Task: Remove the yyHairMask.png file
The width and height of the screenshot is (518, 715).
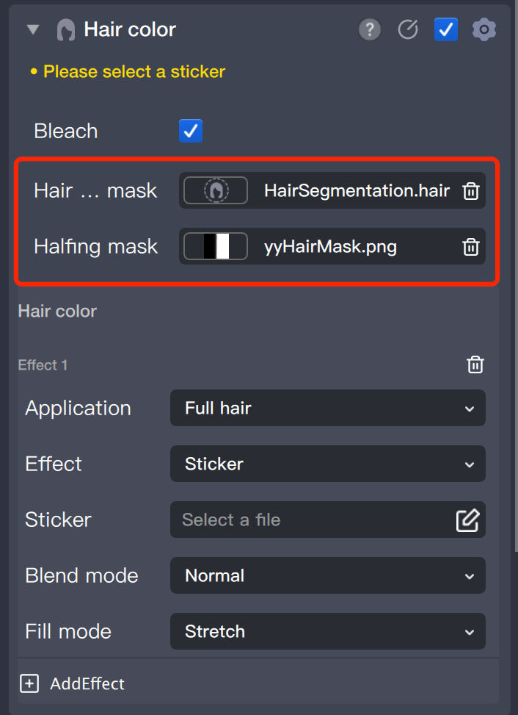Action: pyautogui.click(x=471, y=247)
